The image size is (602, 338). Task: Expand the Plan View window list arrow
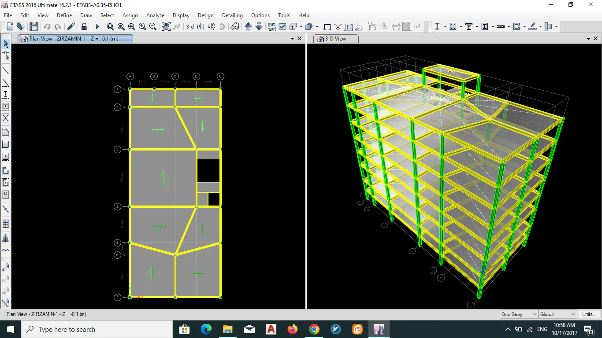click(x=292, y=39)
